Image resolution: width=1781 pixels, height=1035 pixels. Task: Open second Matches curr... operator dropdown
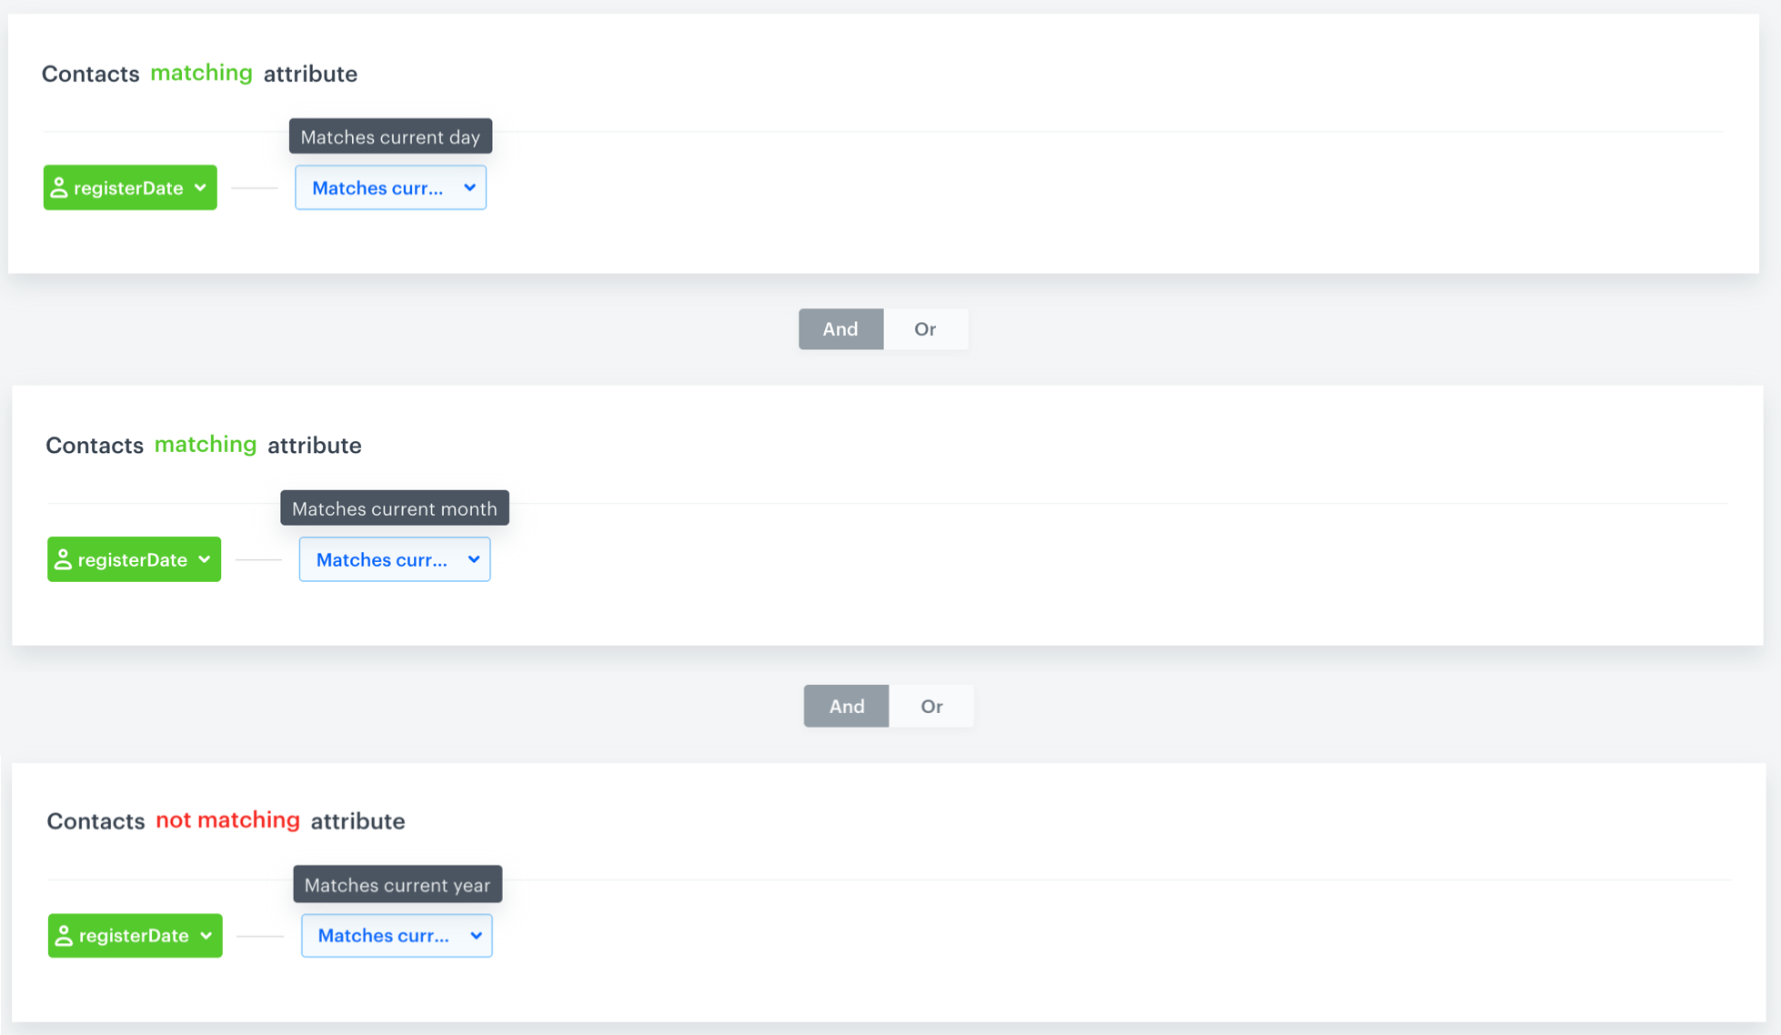pos(382,559)
